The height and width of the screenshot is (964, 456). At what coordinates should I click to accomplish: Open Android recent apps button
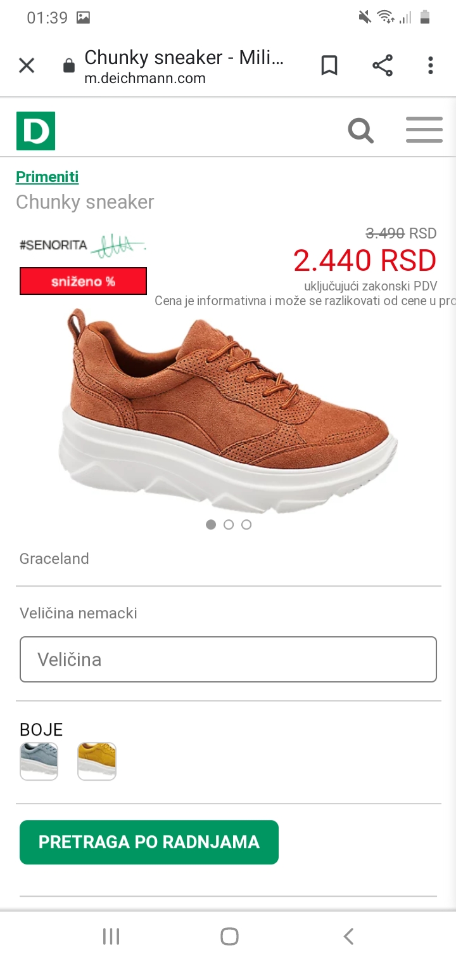[111, 936]
